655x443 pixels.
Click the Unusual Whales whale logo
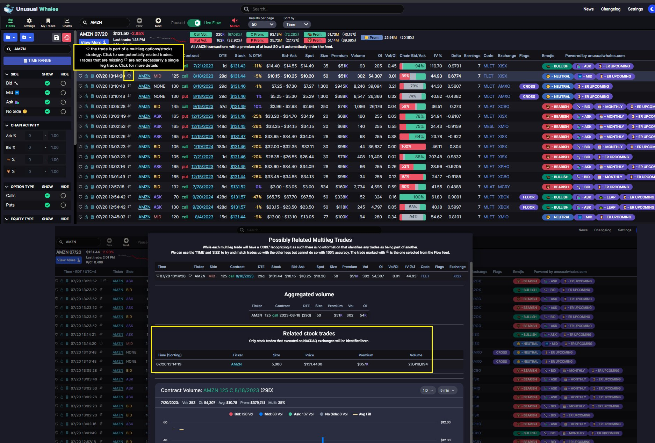9,9
